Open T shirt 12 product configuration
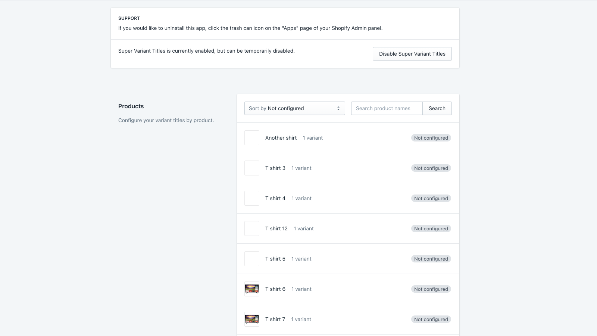Image resolution: width=597 pixels, height=336 pixels. (x=348, y=228)
